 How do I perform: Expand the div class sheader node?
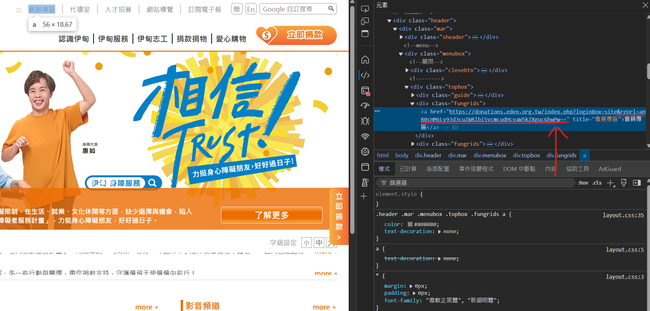tap(401, 37)
